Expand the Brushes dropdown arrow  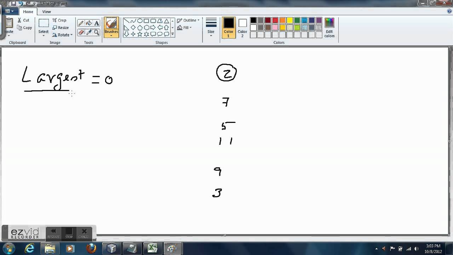click(111, 35)
